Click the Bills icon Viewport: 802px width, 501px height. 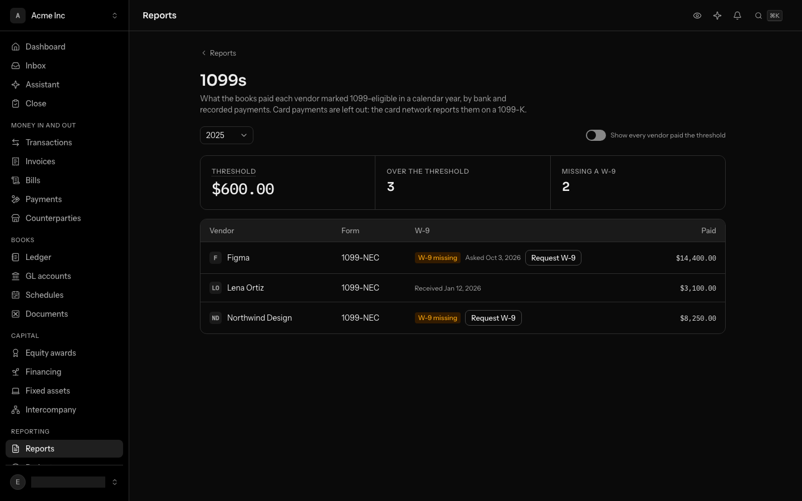[16, 180]
